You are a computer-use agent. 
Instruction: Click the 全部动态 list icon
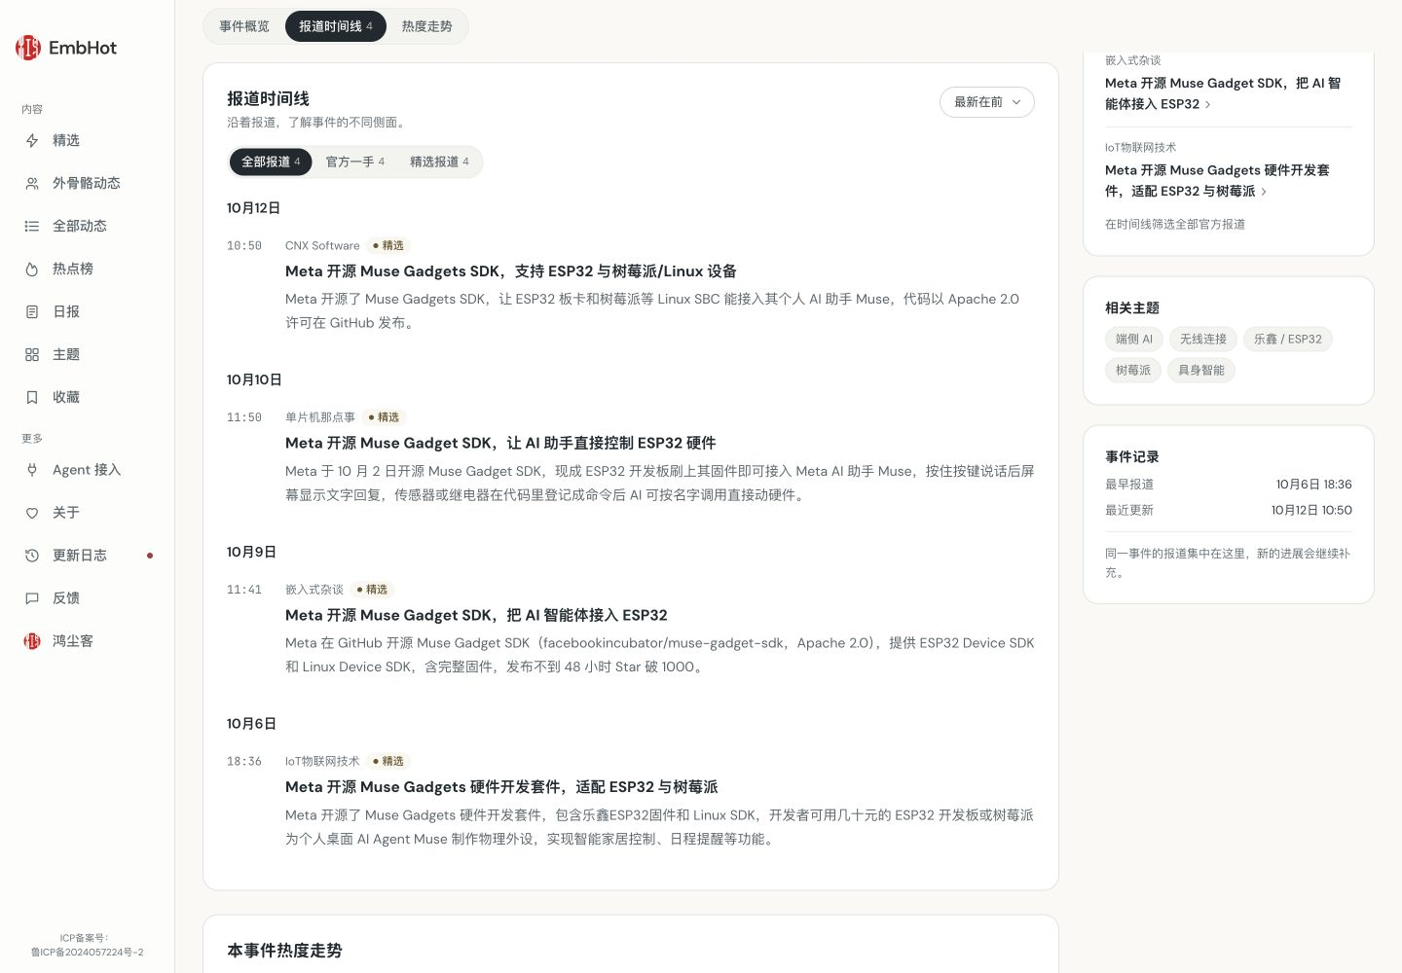(32, 226)
